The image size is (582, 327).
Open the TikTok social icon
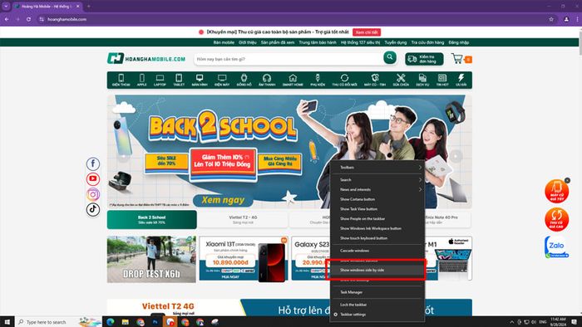point(93,209)
